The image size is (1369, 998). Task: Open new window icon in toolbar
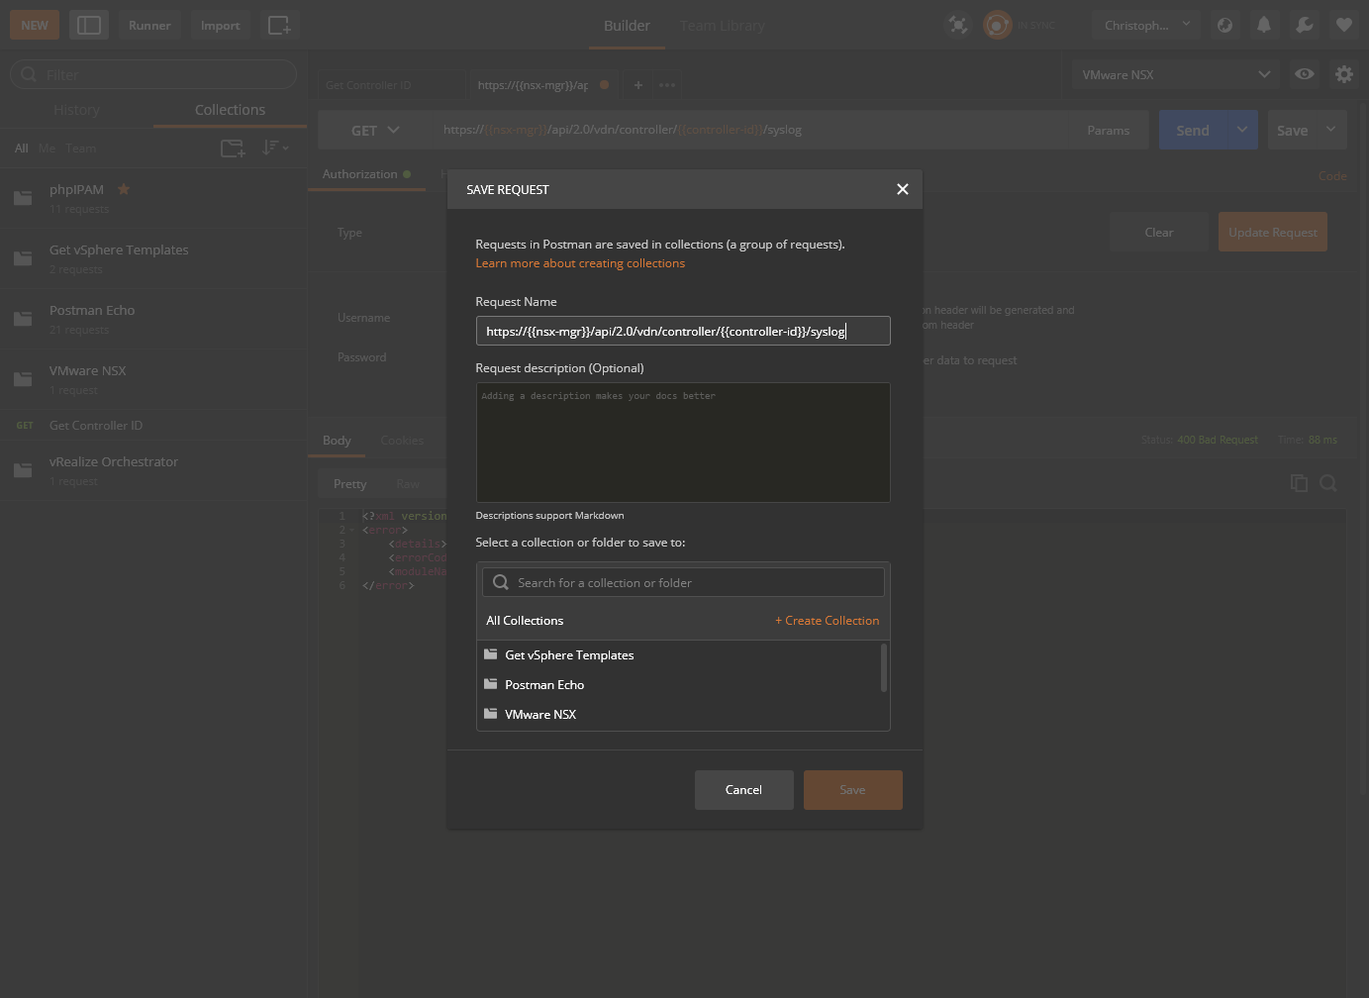(279, 26)
